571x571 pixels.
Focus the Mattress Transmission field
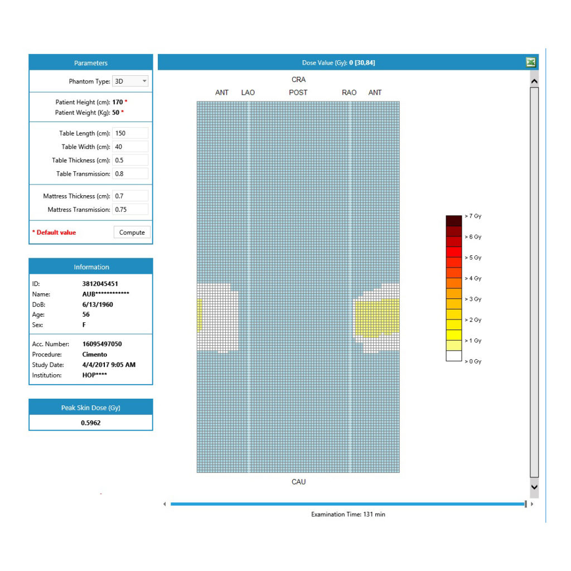click(x=130, y=210)
